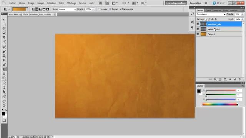Open the Sélection menu
Viewport: 246px width, 138px height.
52,3
